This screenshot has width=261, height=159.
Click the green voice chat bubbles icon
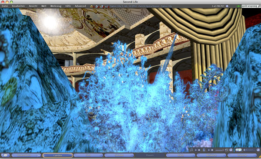click(238, 150)
